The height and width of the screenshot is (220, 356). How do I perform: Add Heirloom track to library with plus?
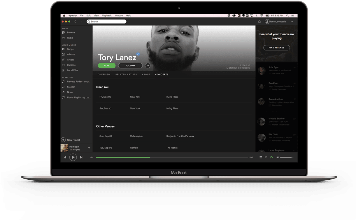pyautogui.click(x=89, y=148)
